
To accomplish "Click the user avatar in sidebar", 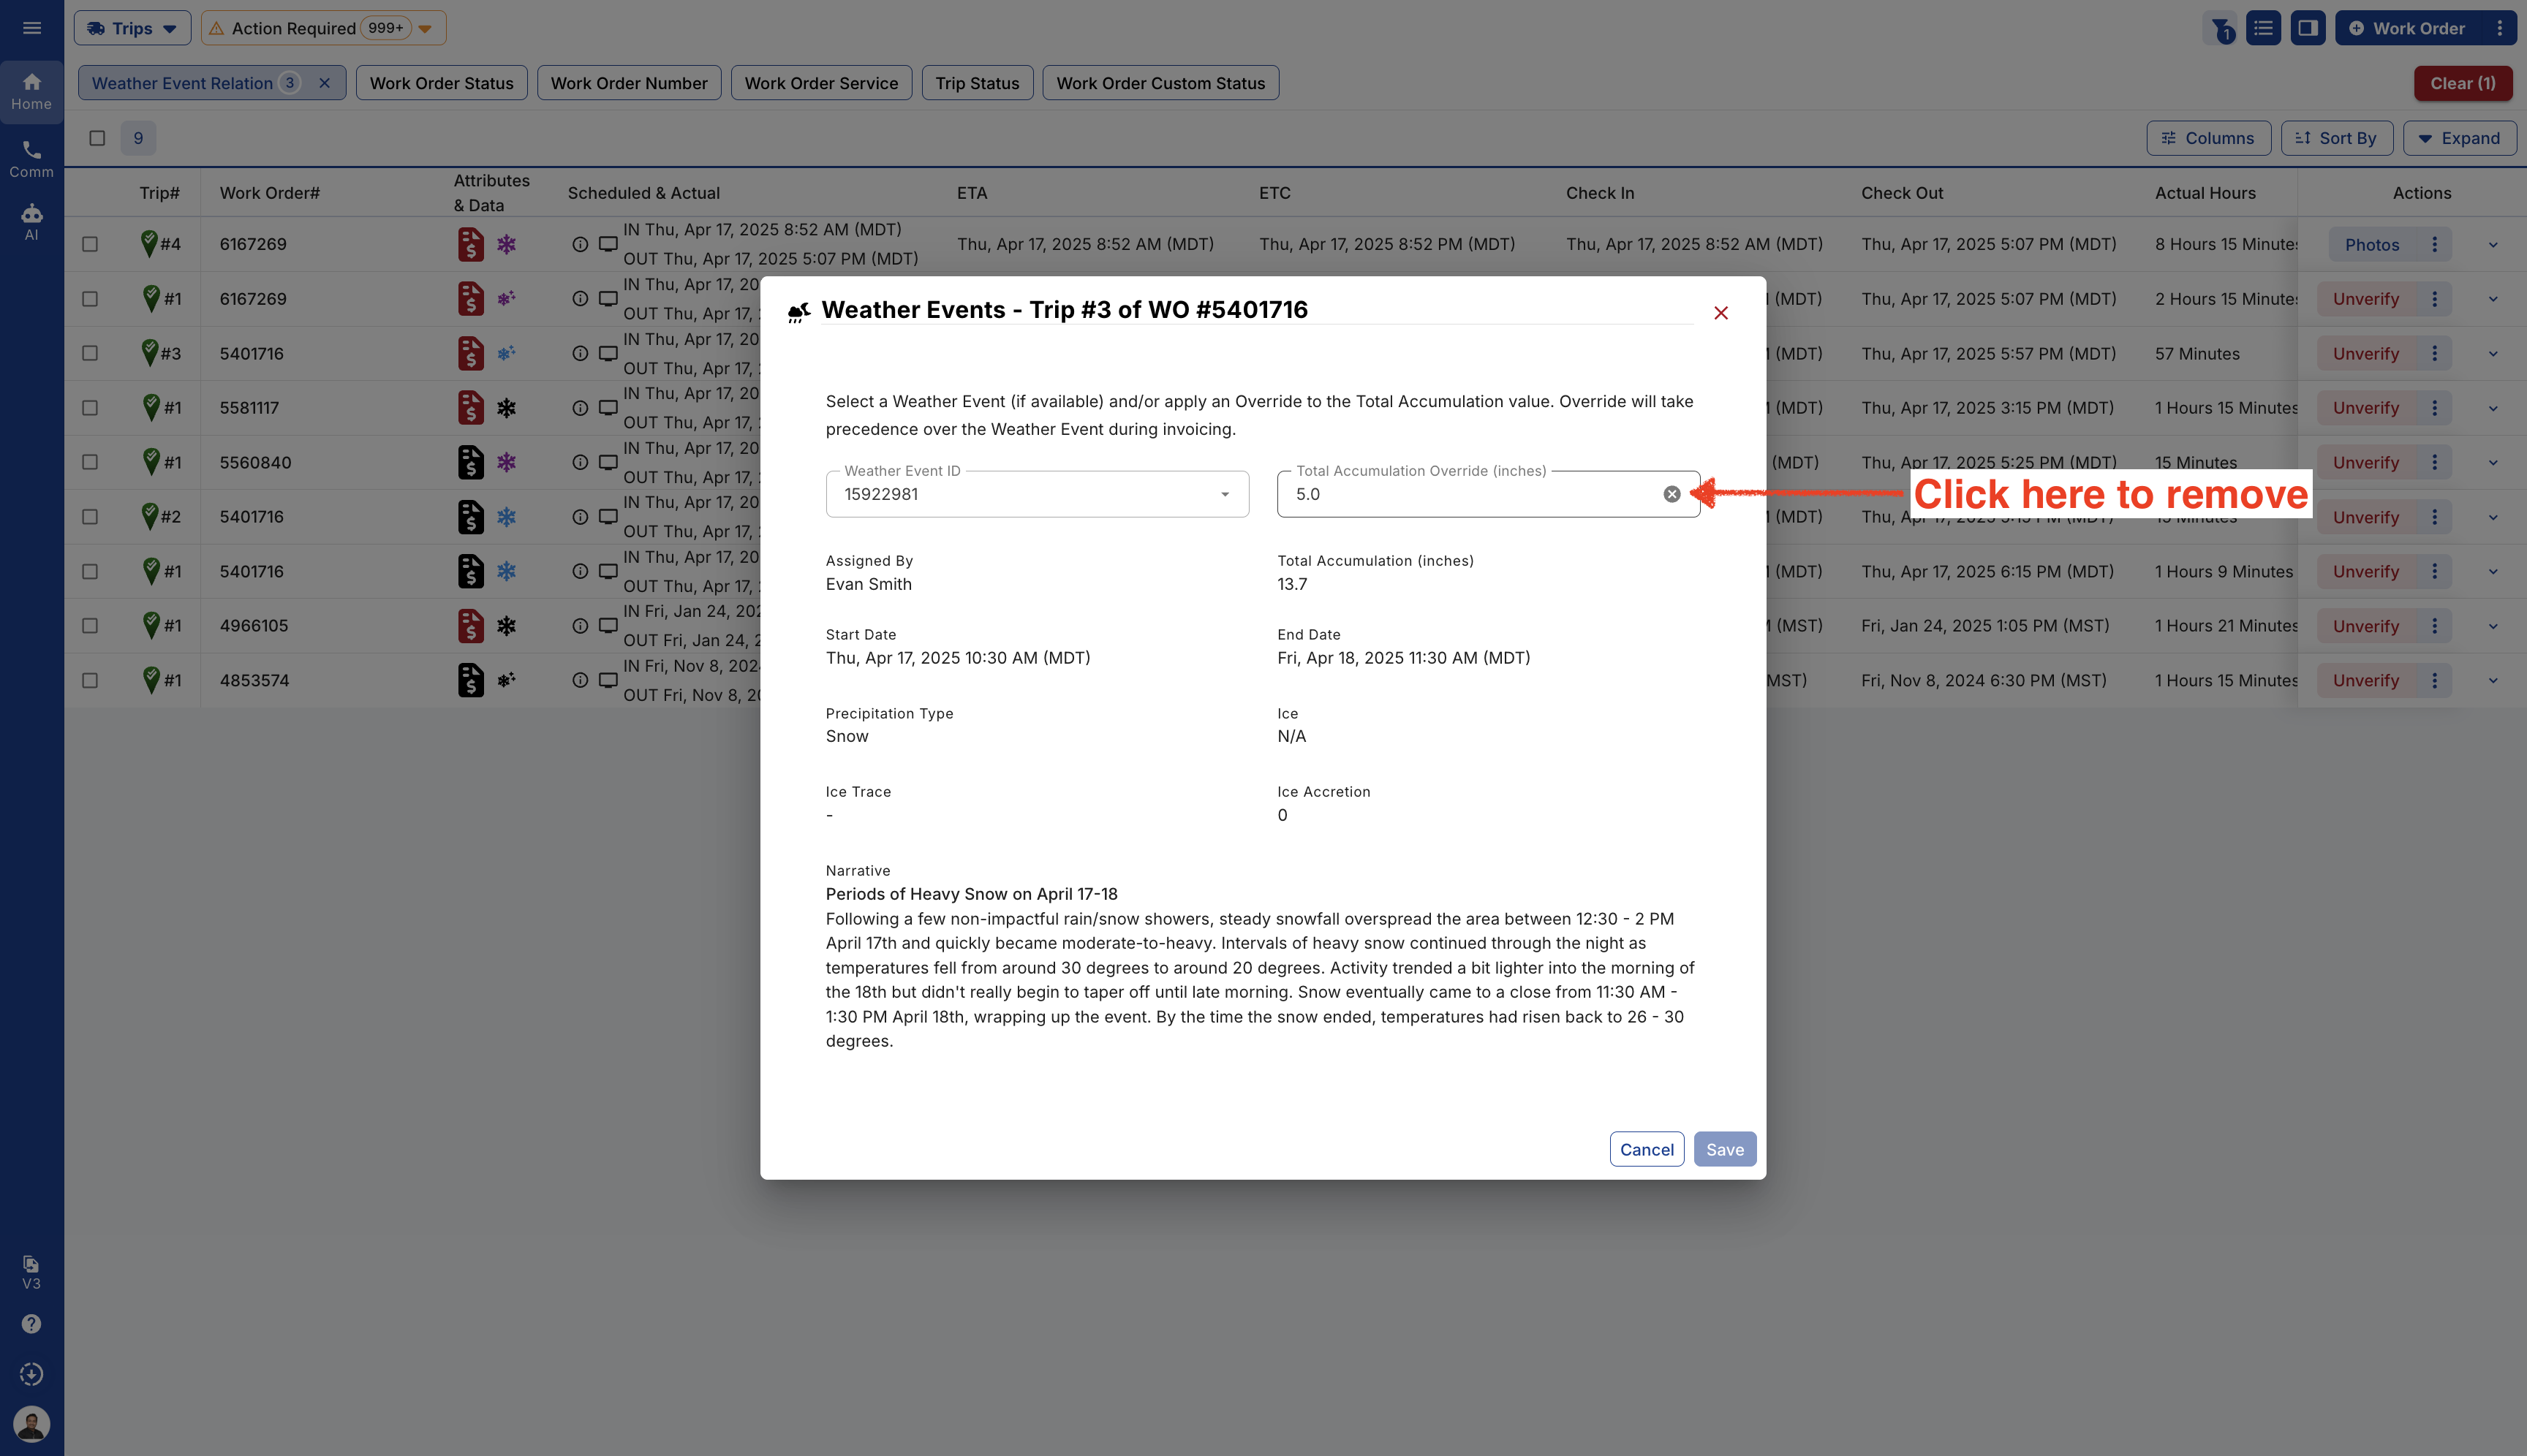I will point(32,1423).
